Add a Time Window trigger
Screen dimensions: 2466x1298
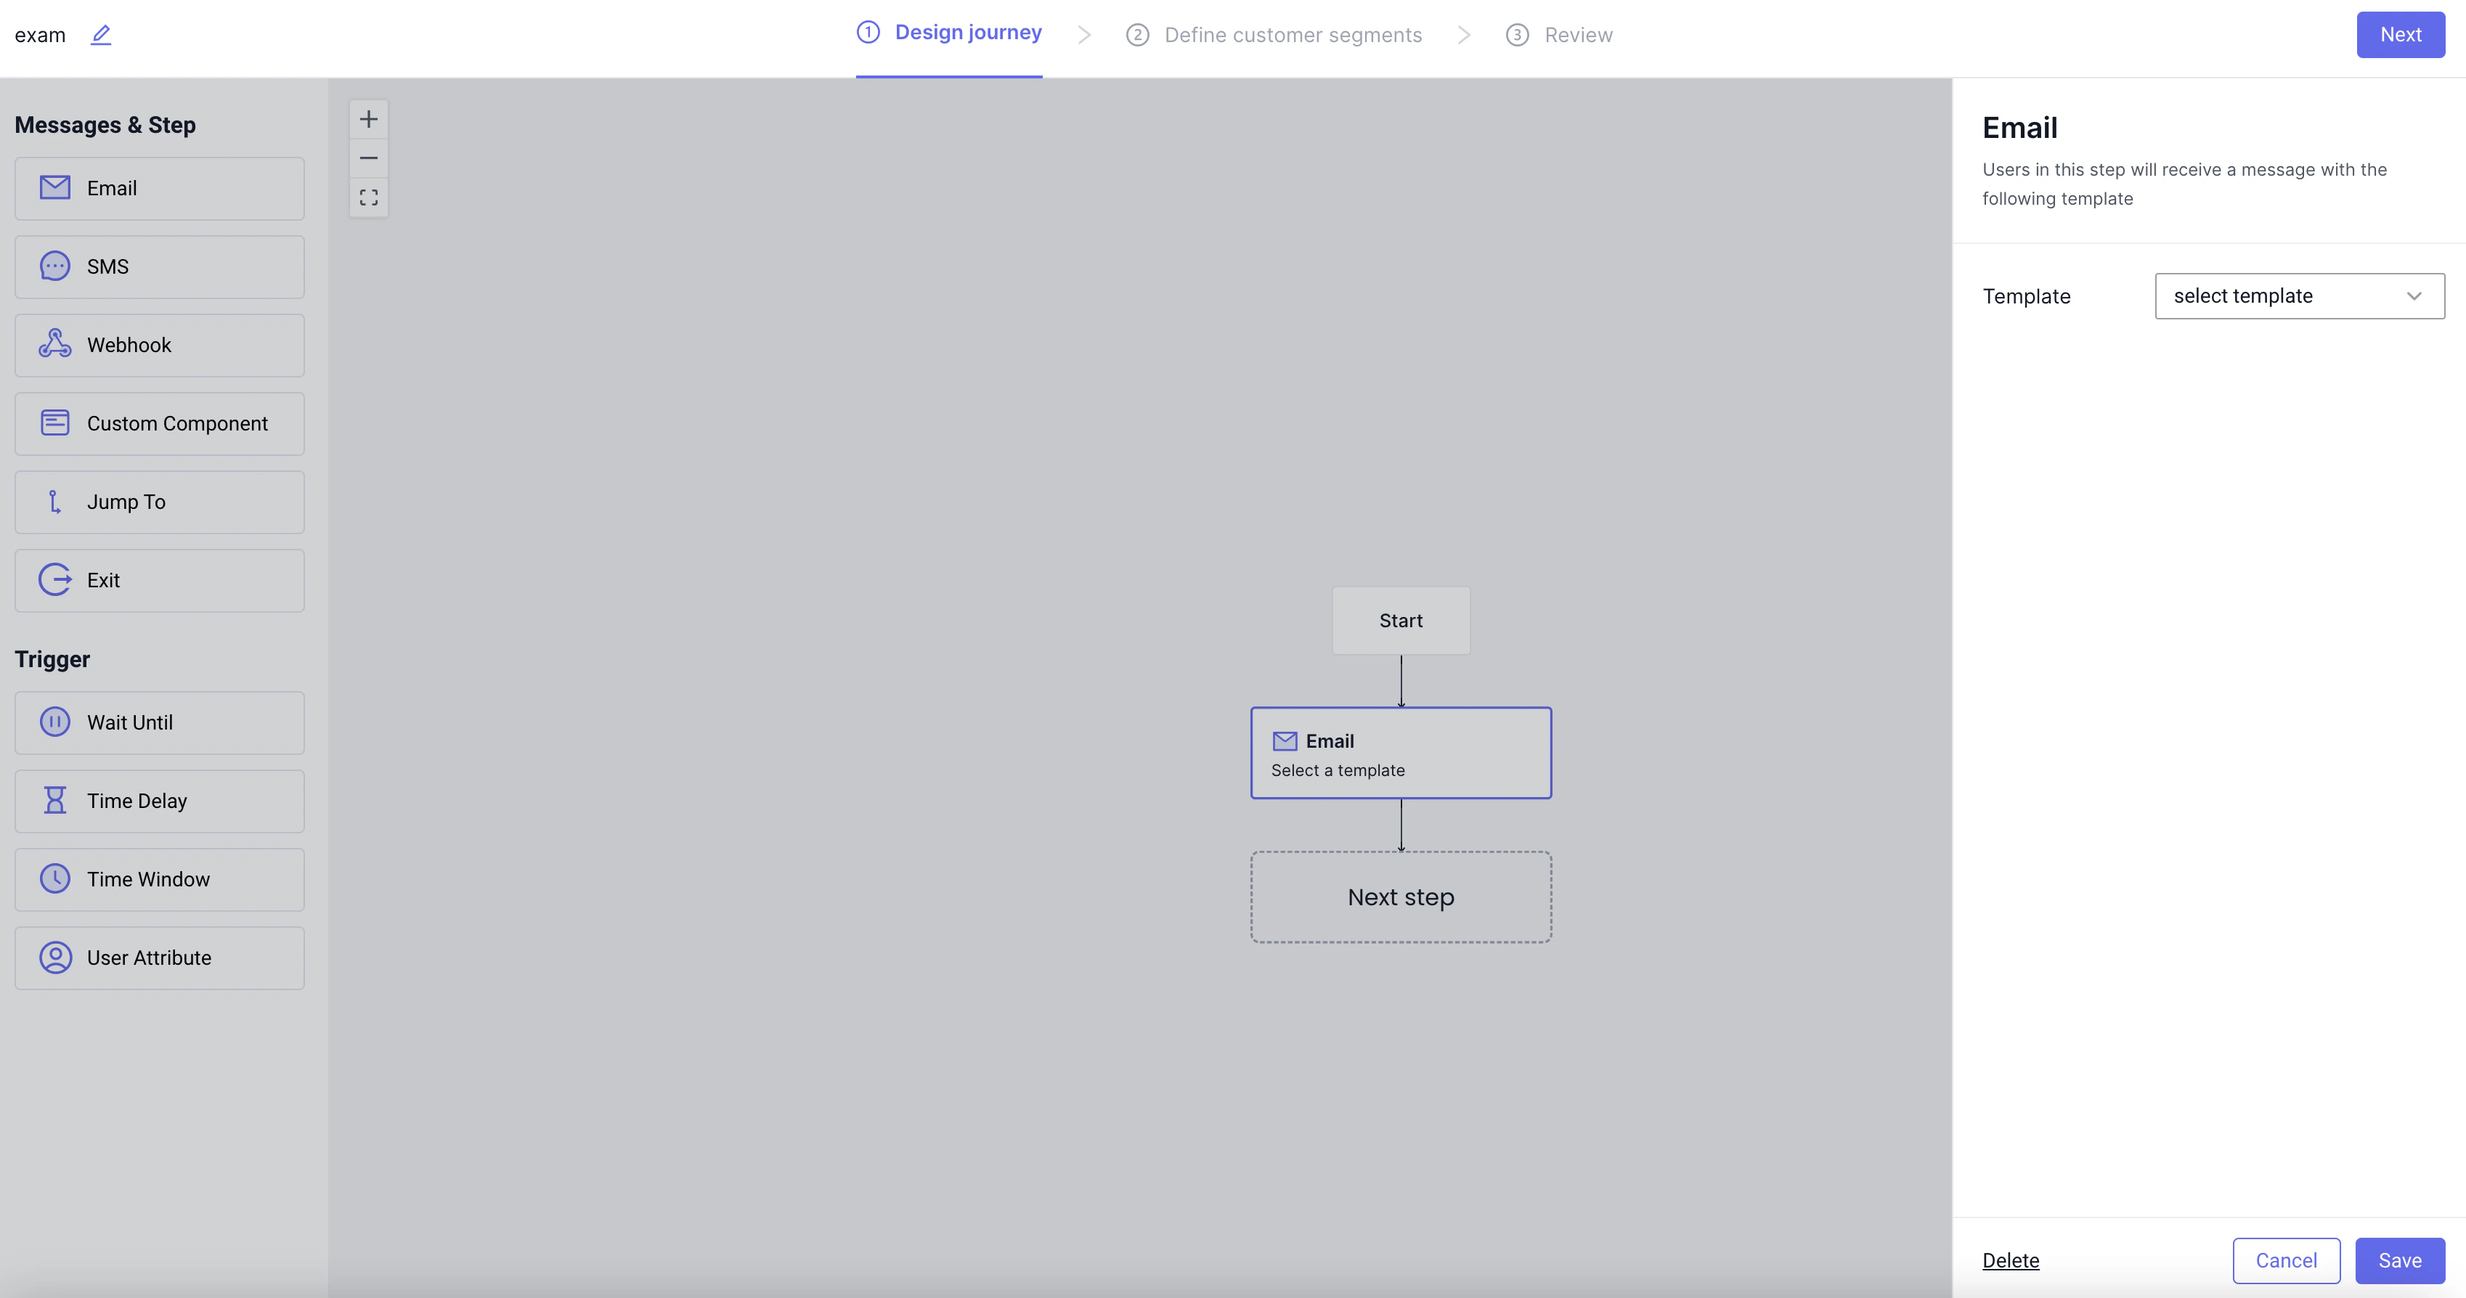[x=159, y=878]
